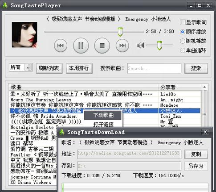Select the Nostalgia Ocelote song row
This screenshot has height=192, width=216.
33,127
